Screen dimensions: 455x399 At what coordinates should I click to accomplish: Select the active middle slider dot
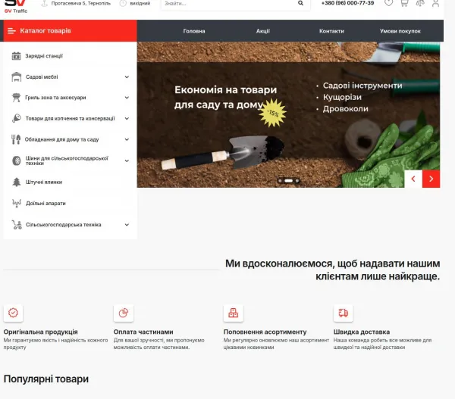coord(288,180)
